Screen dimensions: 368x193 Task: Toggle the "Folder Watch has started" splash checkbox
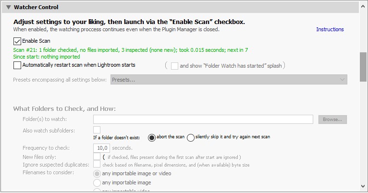point(174,66)
